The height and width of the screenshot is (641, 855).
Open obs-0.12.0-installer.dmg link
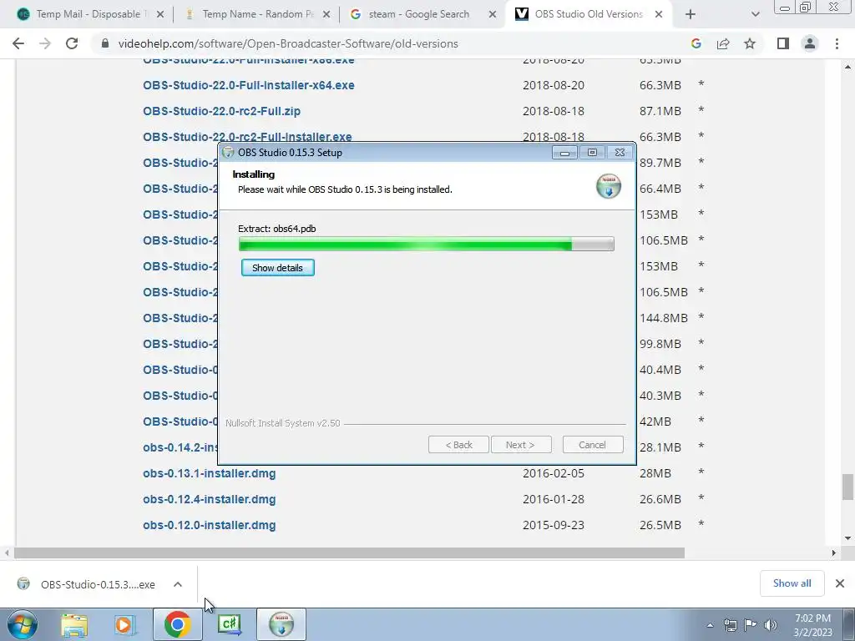click(x=210, y=525)
